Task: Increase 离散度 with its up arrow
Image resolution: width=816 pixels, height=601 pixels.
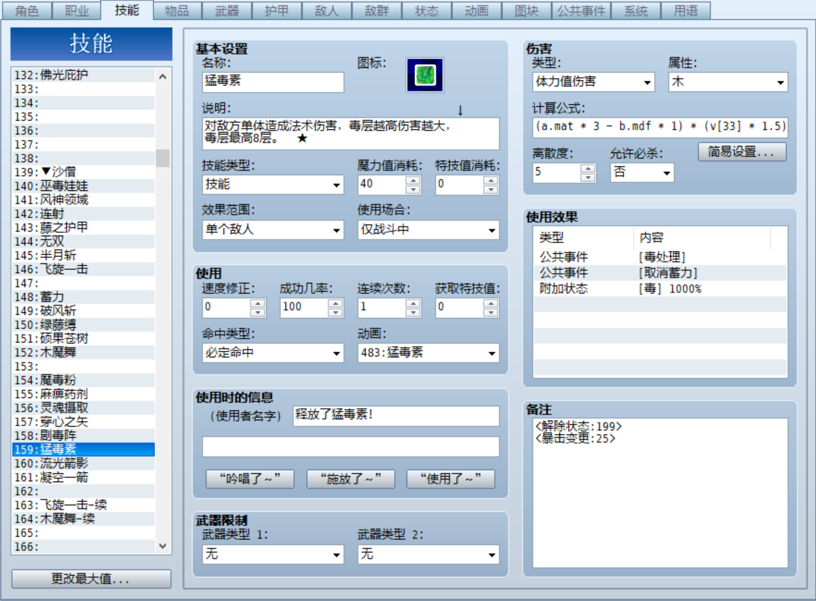Action: 588,168
